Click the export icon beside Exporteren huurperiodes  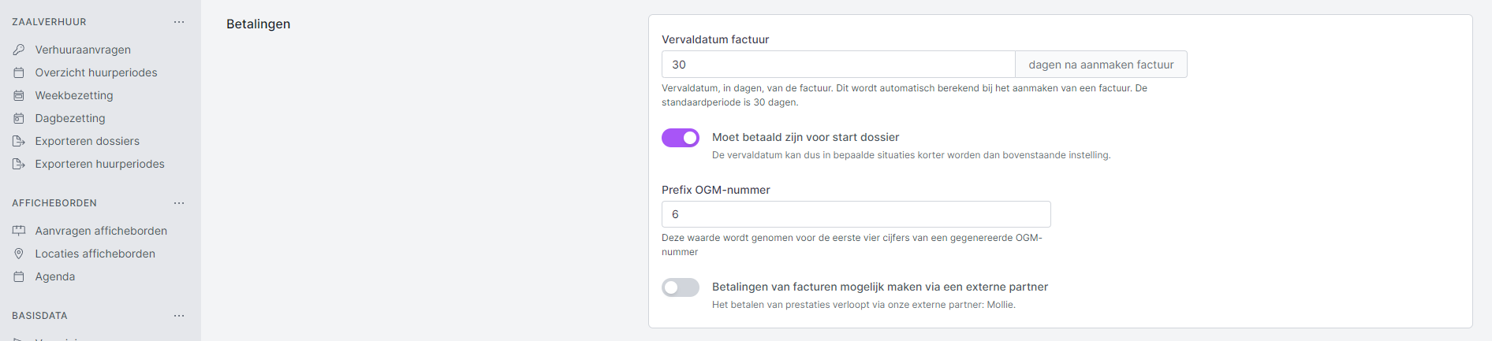(x=19, y=164)
